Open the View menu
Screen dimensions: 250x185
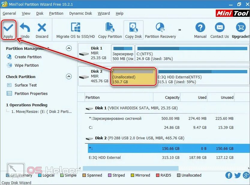(26, 14)
